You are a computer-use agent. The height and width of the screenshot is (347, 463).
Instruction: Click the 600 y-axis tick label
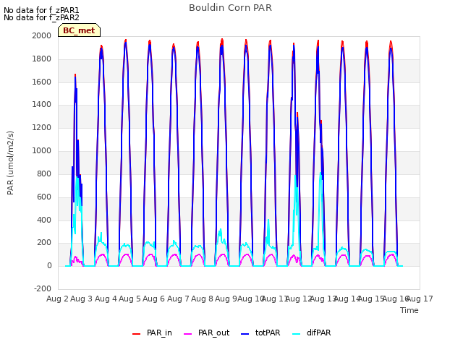(44, 197)
